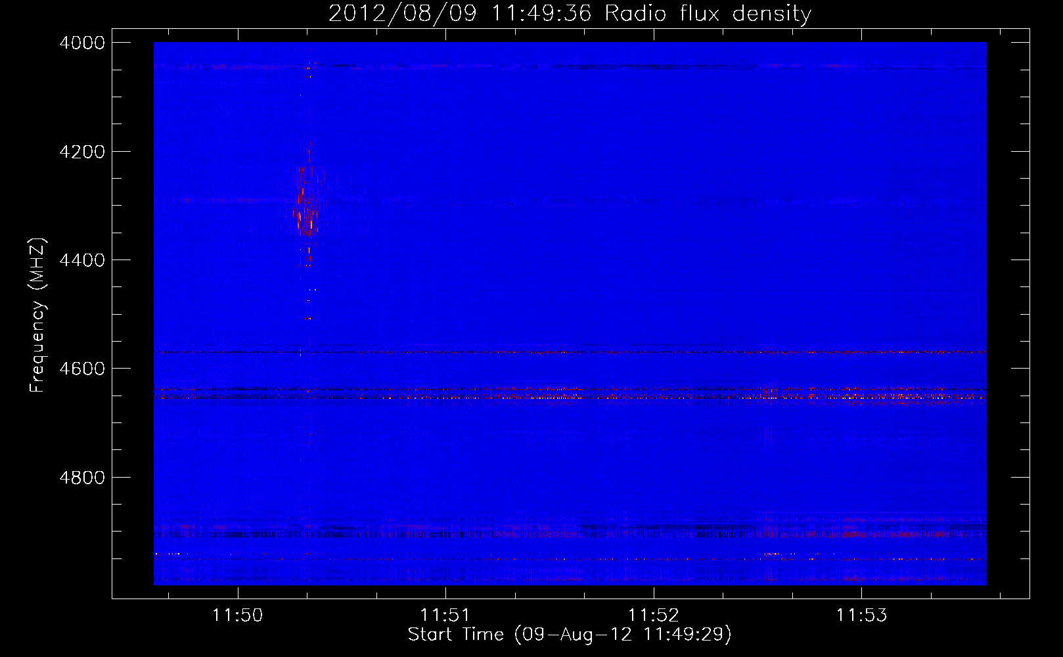The height and width of the screenshot is (657, 1063).
Task: Select the 4200 frequency axis label
Action: pyautogui.click(x=82, y=152)
